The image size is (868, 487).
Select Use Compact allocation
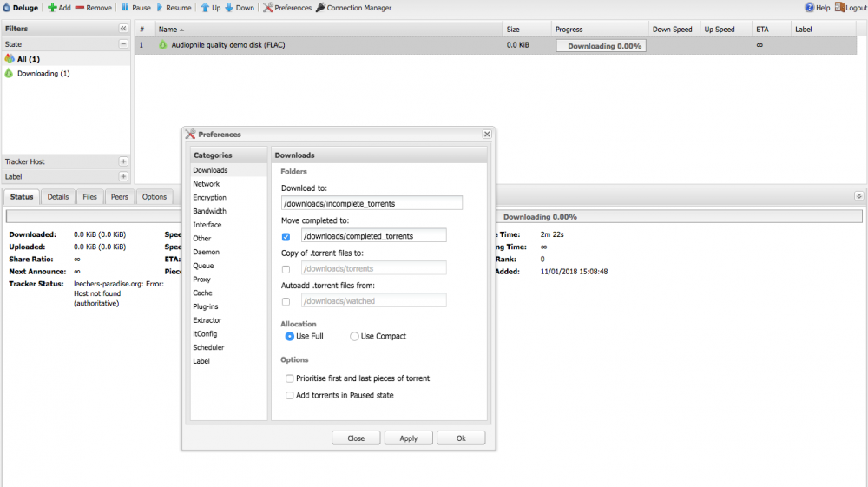354,337
